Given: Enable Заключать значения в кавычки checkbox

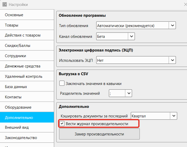Looking at the screenshot, I should [x=62, y=83].
